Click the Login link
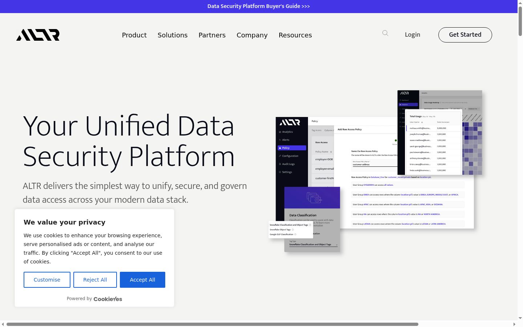This screenshot has height=327, width=523. tap(413, 35)
